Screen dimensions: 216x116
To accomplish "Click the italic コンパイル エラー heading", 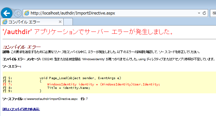I will (22, 47).
